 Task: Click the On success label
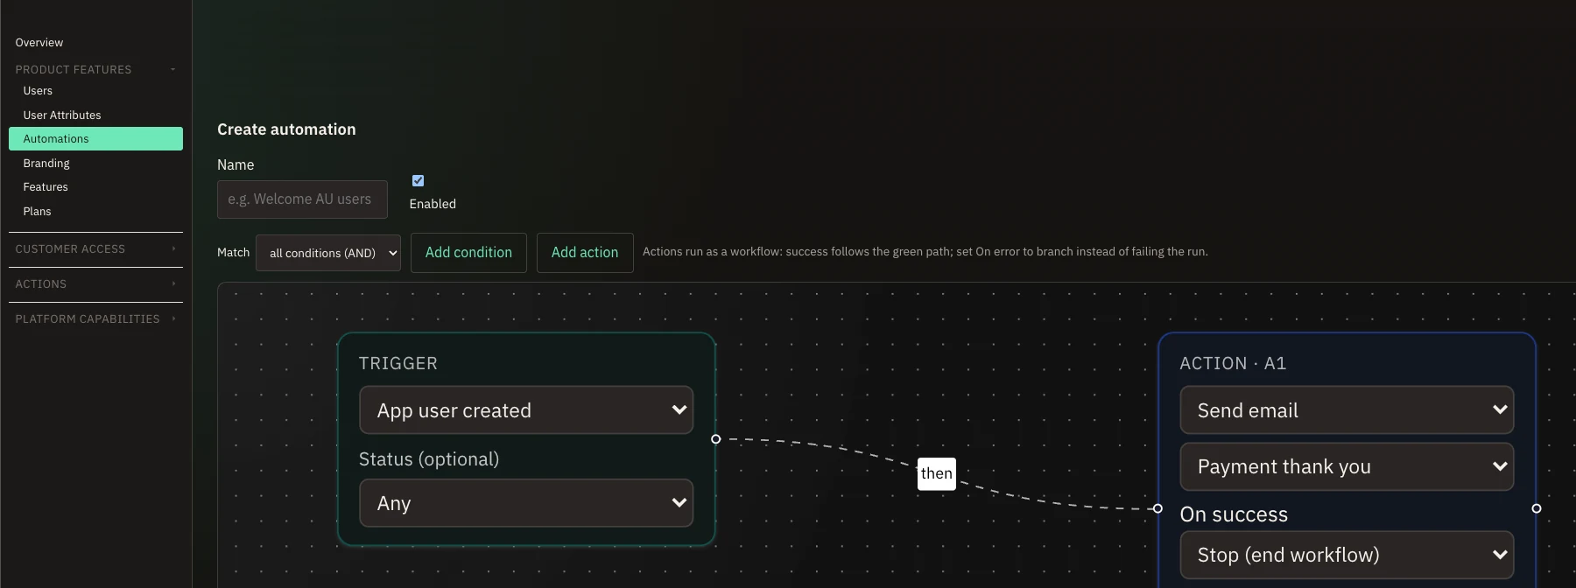tap(1234, 514)
